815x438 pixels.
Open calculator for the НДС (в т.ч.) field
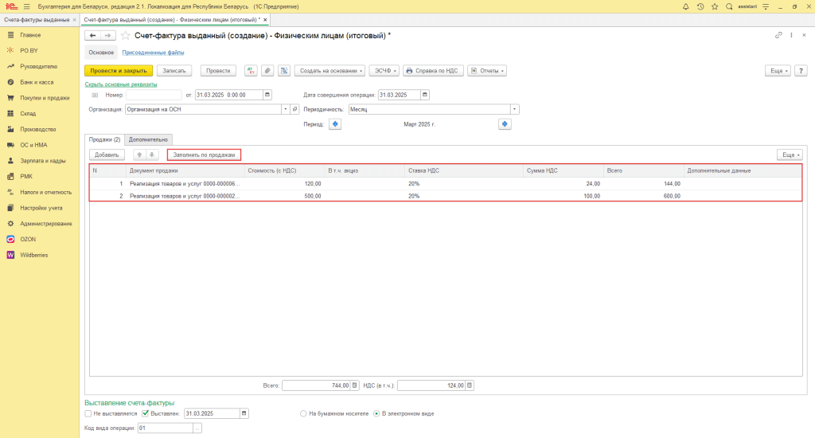pyautogui.click(x=470, y=385)
